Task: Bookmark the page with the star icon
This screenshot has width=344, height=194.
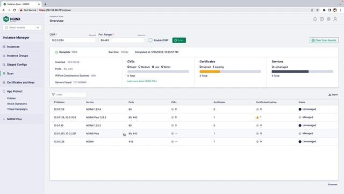Action: [318, 10]
